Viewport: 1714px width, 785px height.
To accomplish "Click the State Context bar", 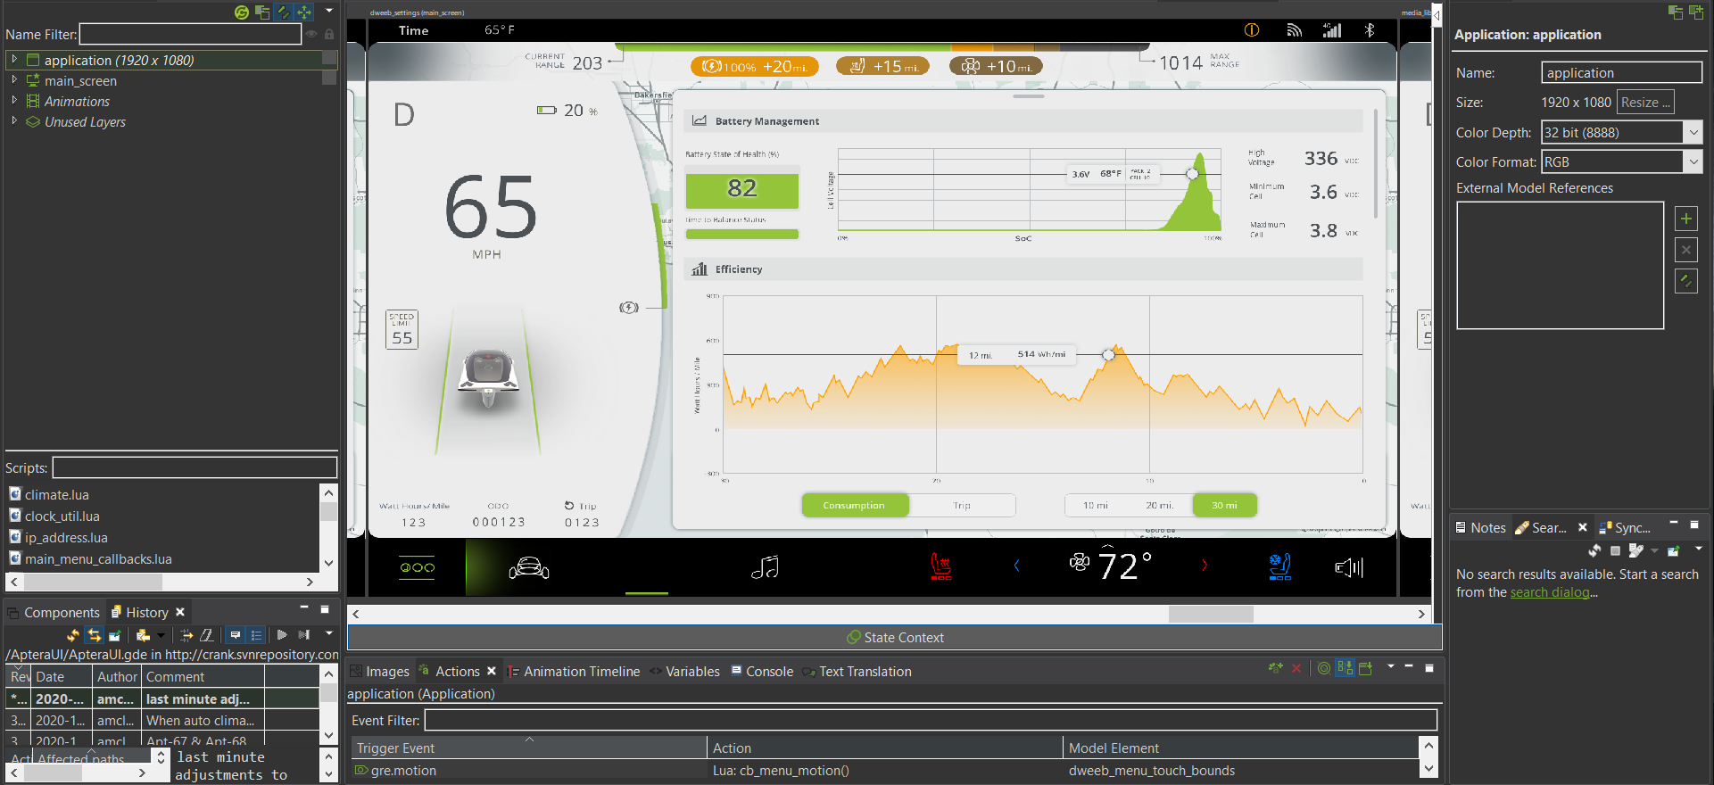I will point(894,637).
